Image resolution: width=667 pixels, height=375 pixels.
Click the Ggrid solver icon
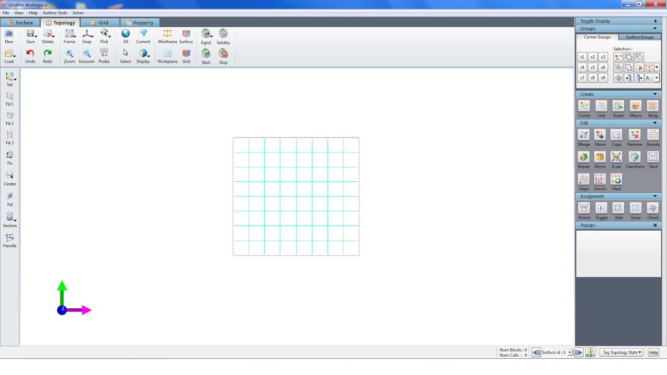coord(206,34)
